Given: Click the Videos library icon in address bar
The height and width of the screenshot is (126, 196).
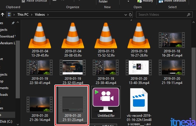Looking at the screenshot, I should (x=9, y=15).
